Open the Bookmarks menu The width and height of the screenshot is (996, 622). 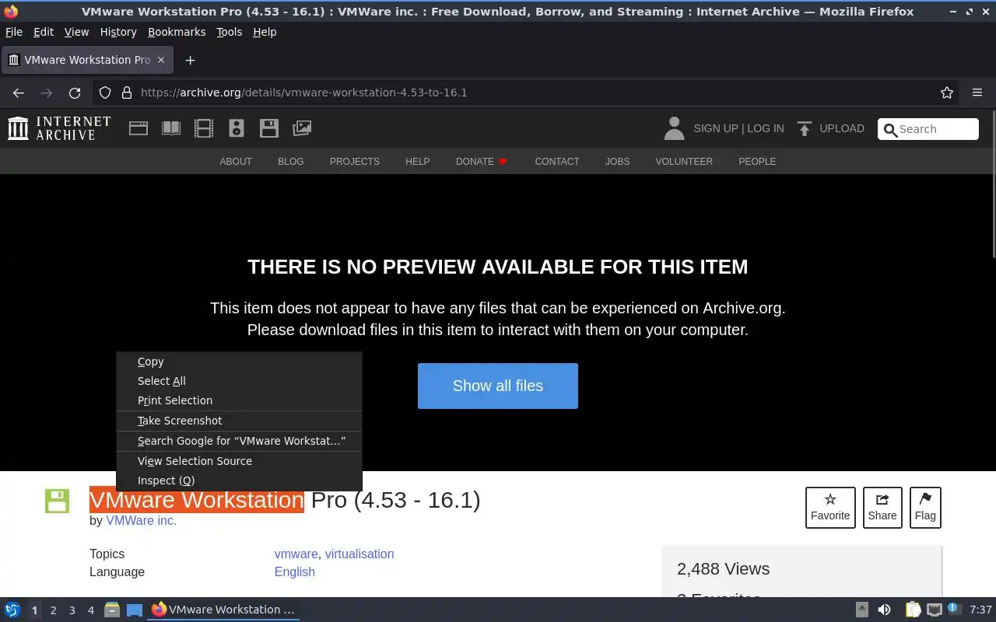(x=177, y=32)
